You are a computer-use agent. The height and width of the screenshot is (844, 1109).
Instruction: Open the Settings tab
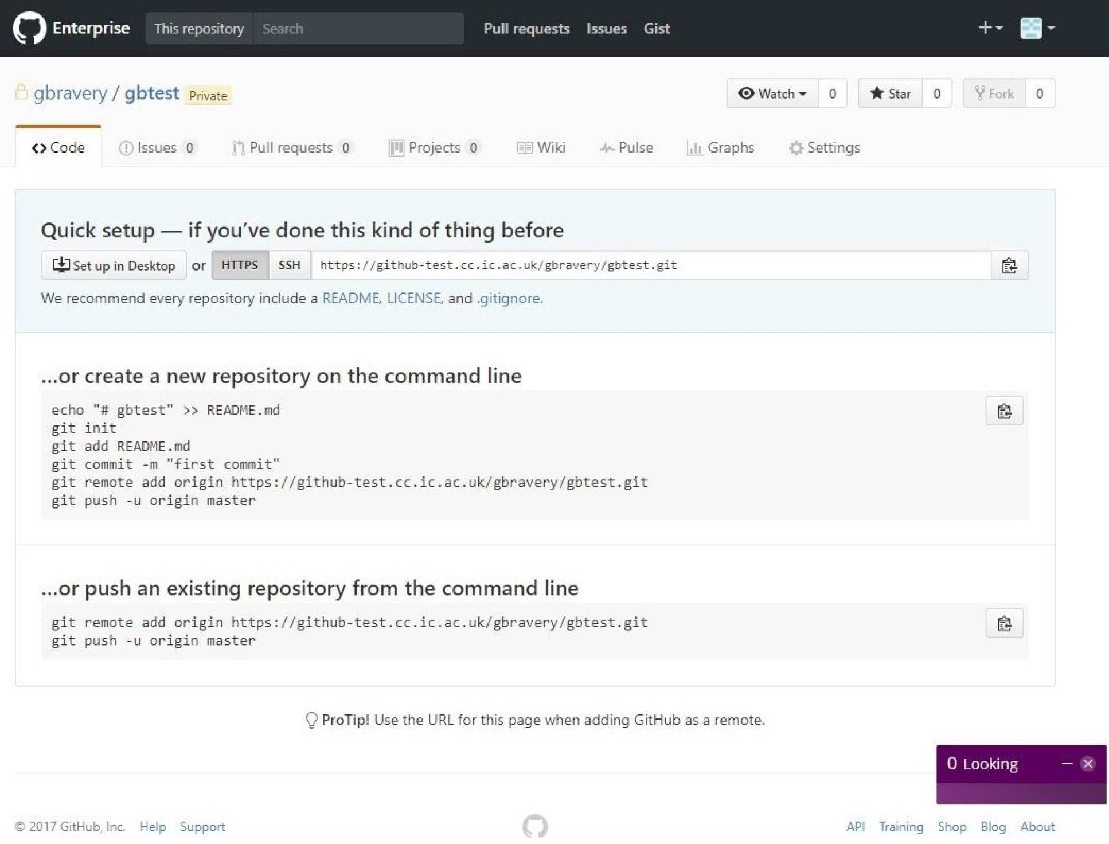coord(824,148)
